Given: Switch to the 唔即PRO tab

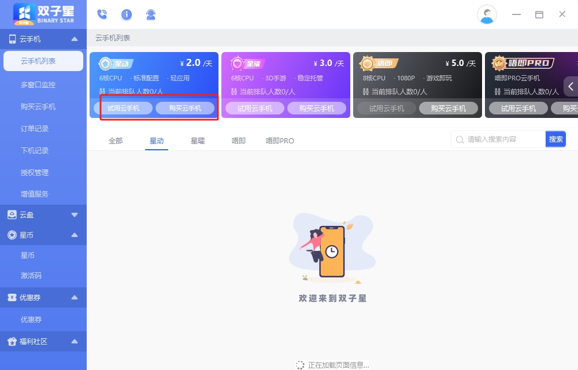Looking at the screenshot, I should (280, 140).
